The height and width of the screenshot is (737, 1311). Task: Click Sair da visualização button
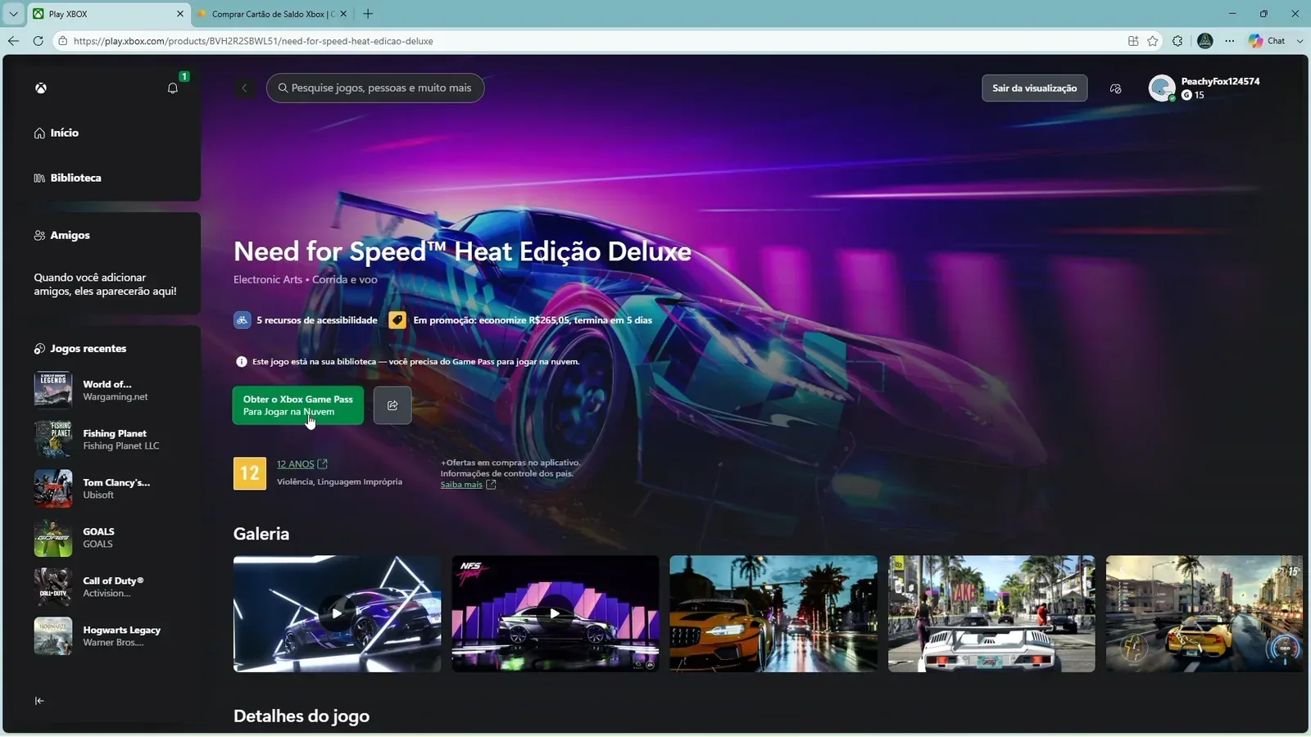coord(1034,88)
